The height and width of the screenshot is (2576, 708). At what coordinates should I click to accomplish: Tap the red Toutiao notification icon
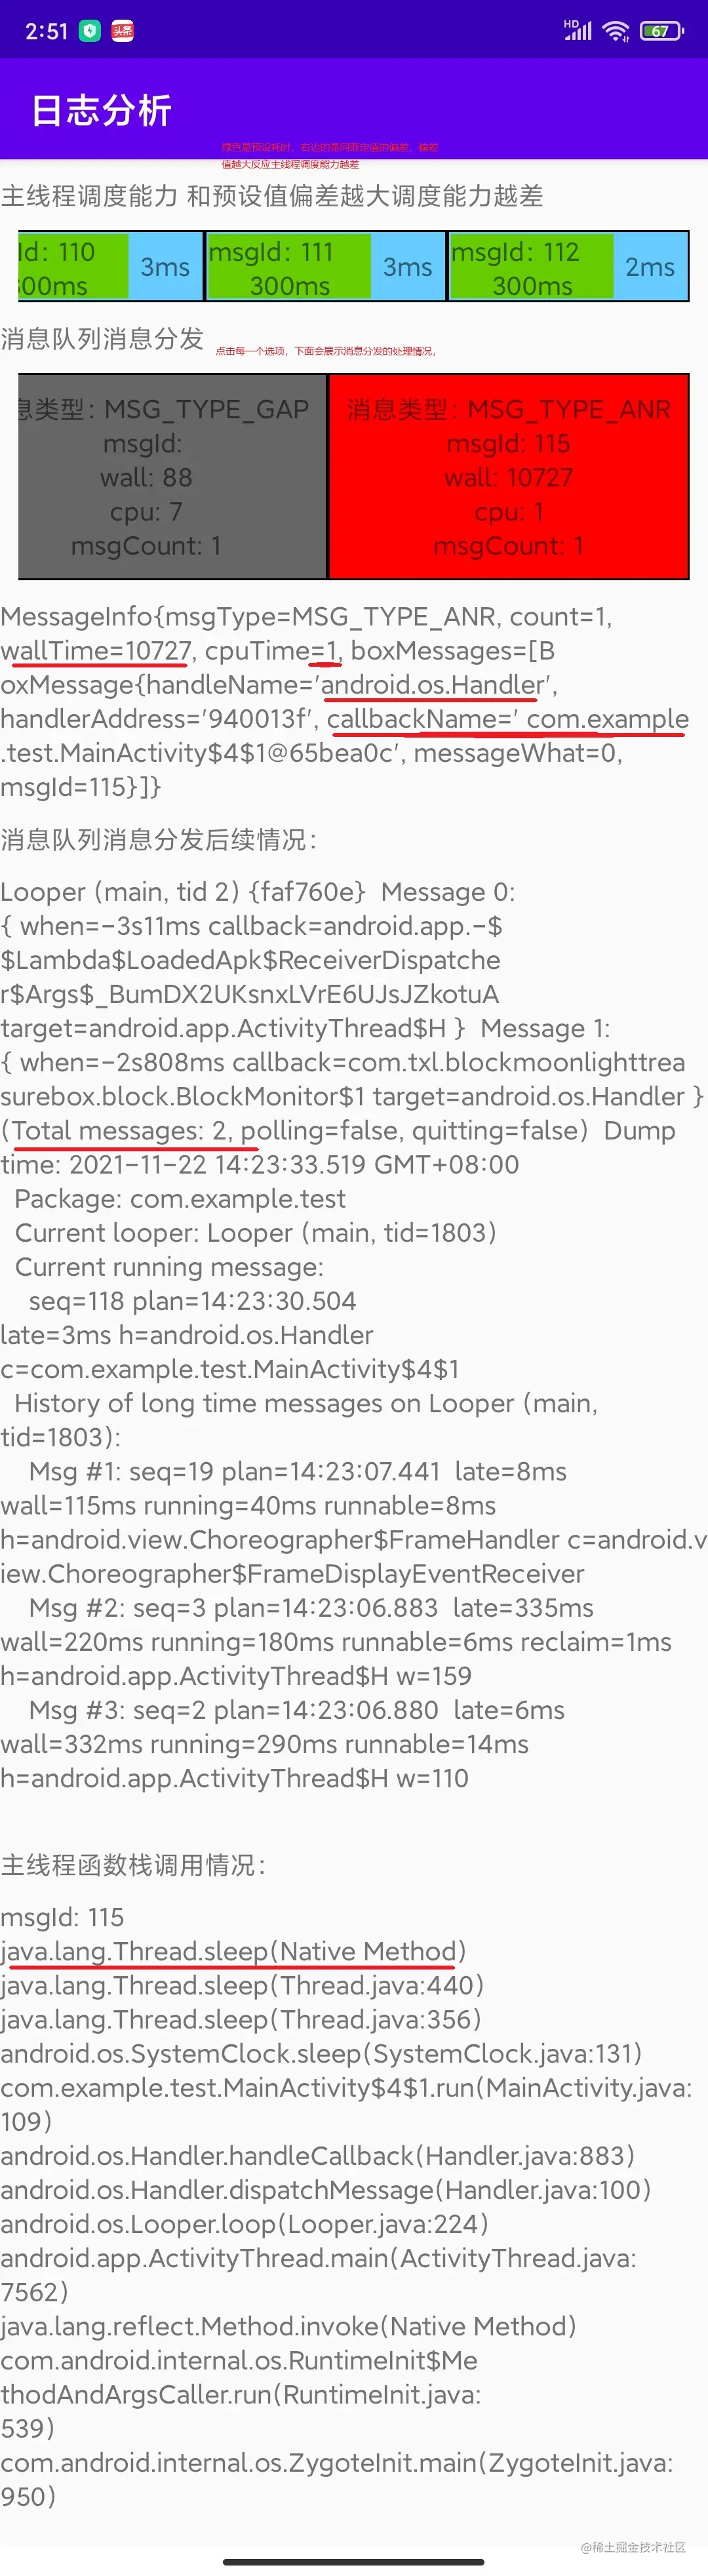(x=122, y=31)
